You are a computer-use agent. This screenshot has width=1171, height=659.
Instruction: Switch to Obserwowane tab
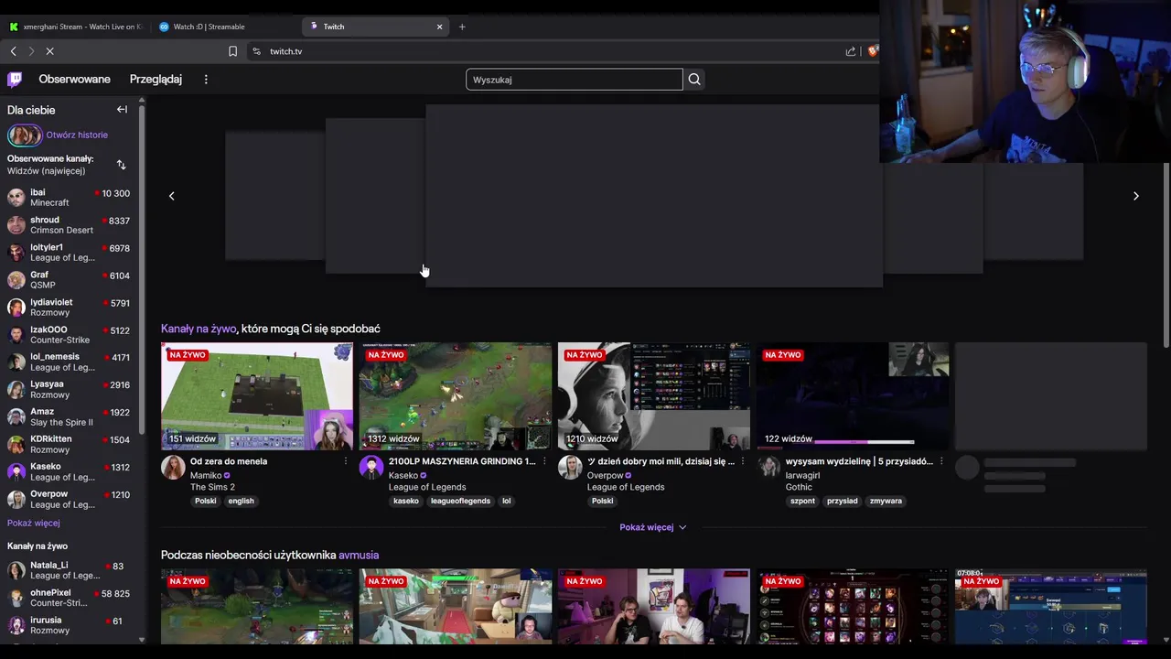pos(75,80)
